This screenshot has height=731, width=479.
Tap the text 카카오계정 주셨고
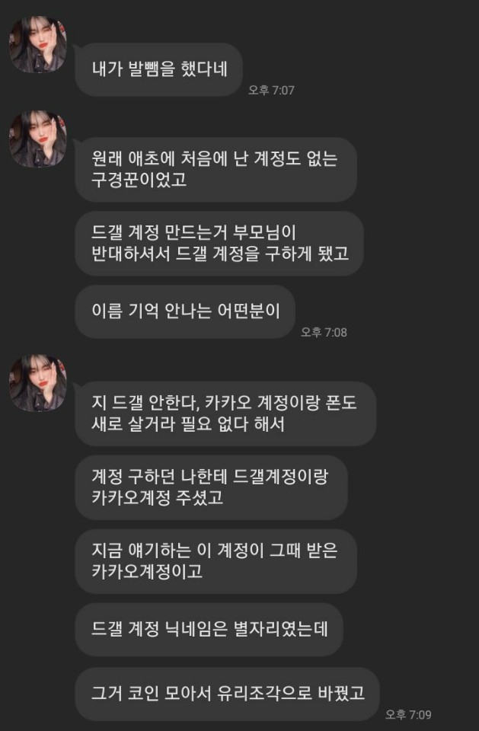coord(157,497)
